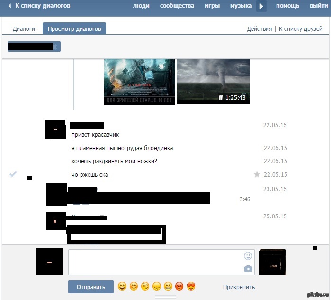331x300 pixels.
Task: Click the К списку друзей link
Action: (x=300, y=29)
